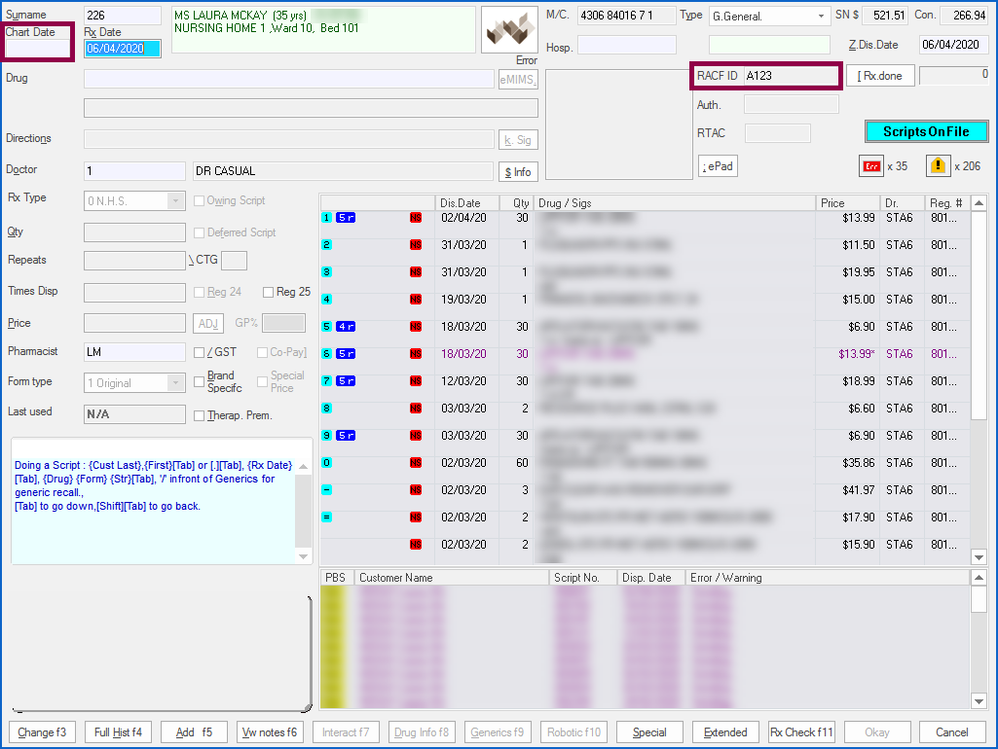This screenshot has height=749, width=998.
Task: Click the Scripts On File button
Action: click(x=926, y=131)
